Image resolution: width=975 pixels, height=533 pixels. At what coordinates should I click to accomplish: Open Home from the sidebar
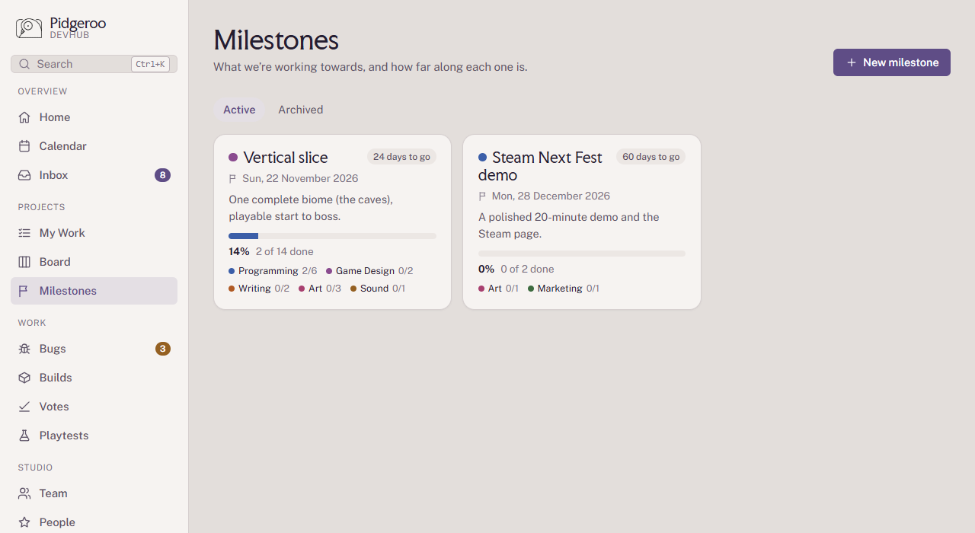pos(94,117)
